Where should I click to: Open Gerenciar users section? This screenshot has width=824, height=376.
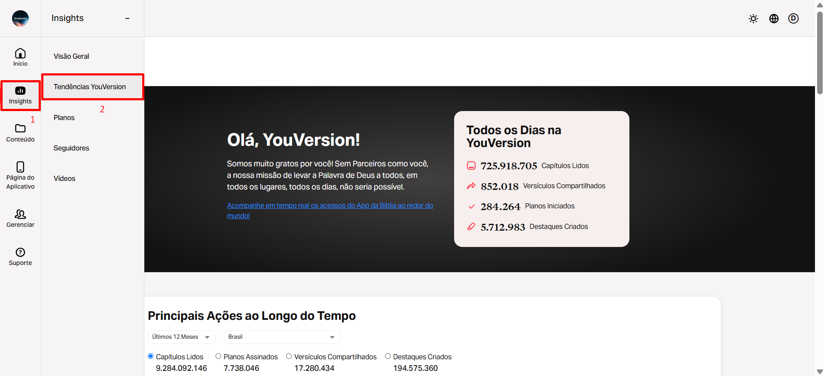point(20,219)
